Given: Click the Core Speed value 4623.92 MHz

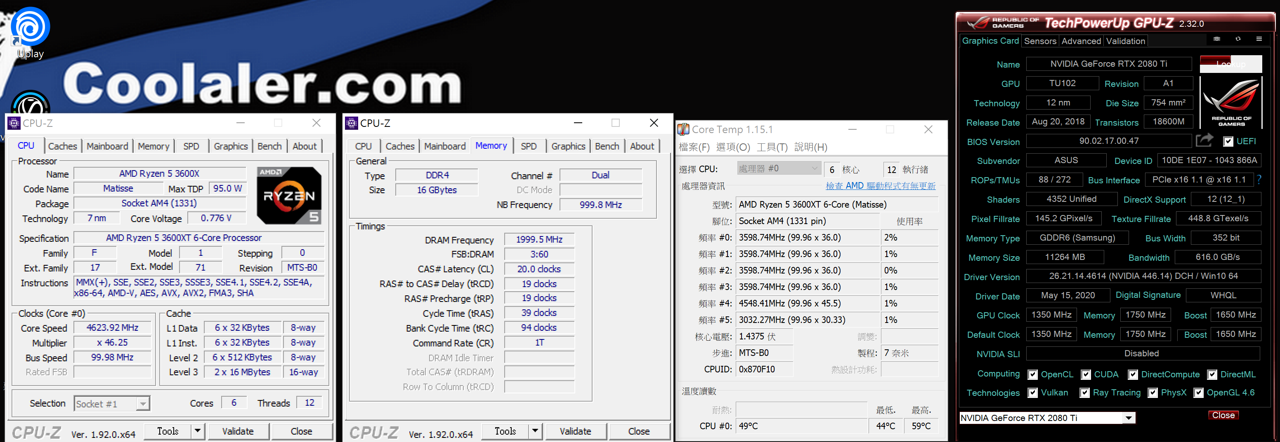Looking at the screenshot, I should [x=112, y=328].
